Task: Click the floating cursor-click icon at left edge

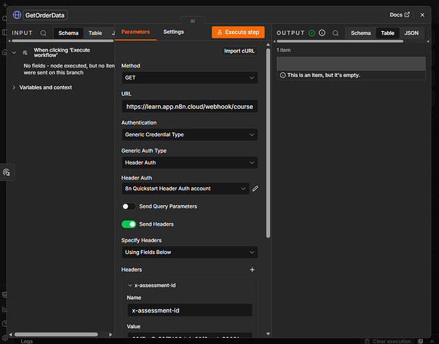Action: (6, 172)
